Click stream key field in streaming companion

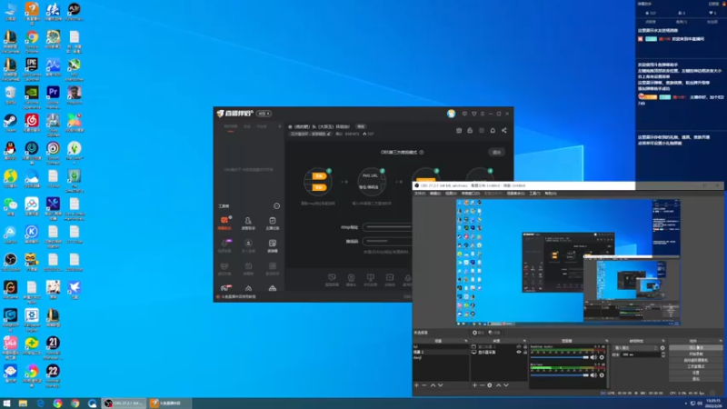[388, 241]
